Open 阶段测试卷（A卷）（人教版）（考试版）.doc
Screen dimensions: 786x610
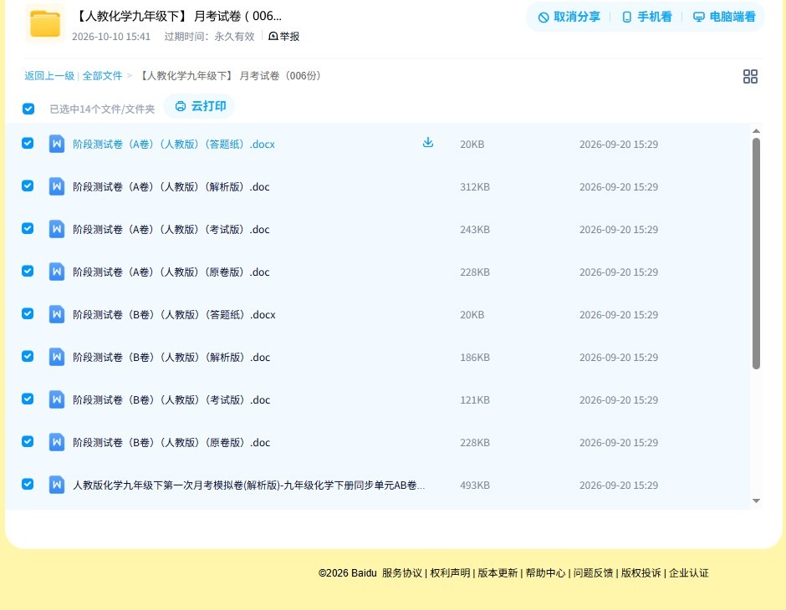[171, 229]
